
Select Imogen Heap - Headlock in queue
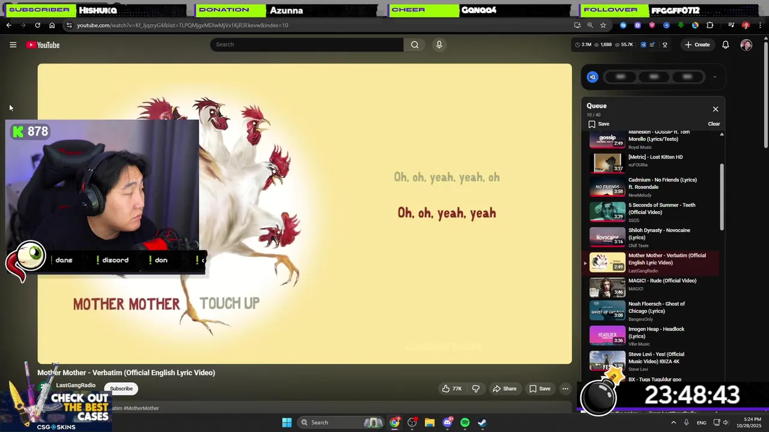[654, 337]
